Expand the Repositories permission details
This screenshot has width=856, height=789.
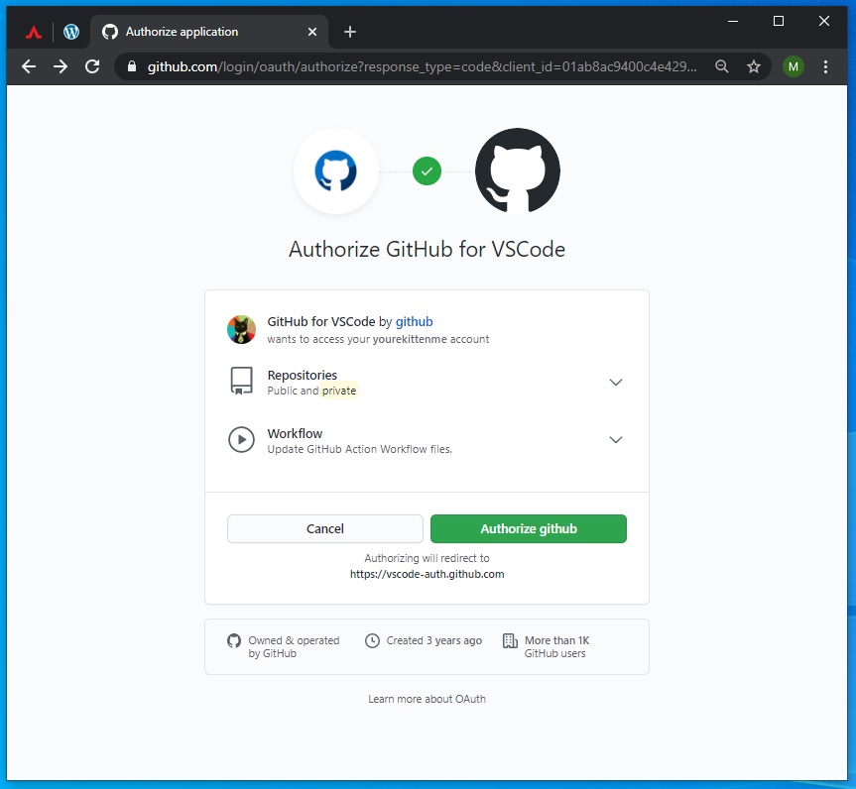point(615,382)
